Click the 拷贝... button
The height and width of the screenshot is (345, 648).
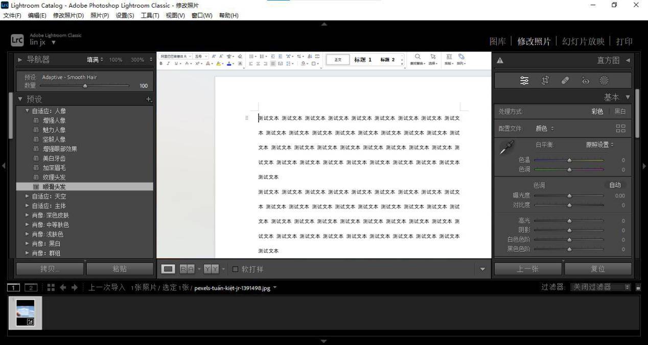click(50, 269)
